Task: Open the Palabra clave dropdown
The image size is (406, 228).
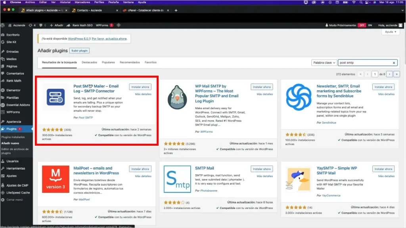Action: point(324,63)
